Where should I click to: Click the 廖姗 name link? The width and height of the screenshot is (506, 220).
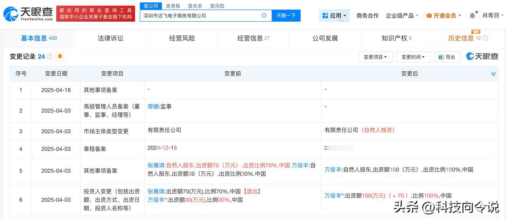153,106
